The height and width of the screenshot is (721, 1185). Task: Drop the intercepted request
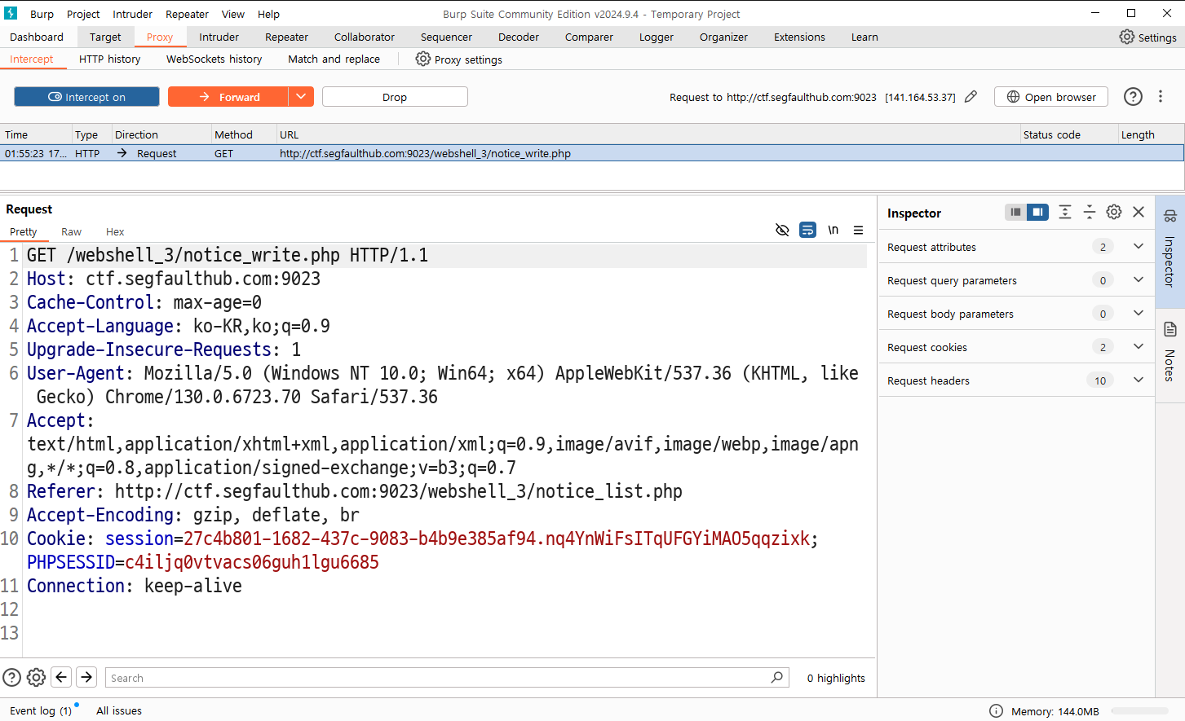(395, 96)
